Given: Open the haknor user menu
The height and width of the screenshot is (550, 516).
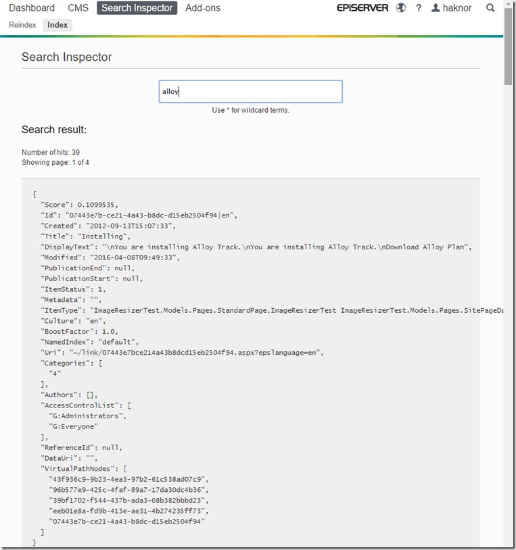Looking at the screenshot, I should (x=456, y=8).
